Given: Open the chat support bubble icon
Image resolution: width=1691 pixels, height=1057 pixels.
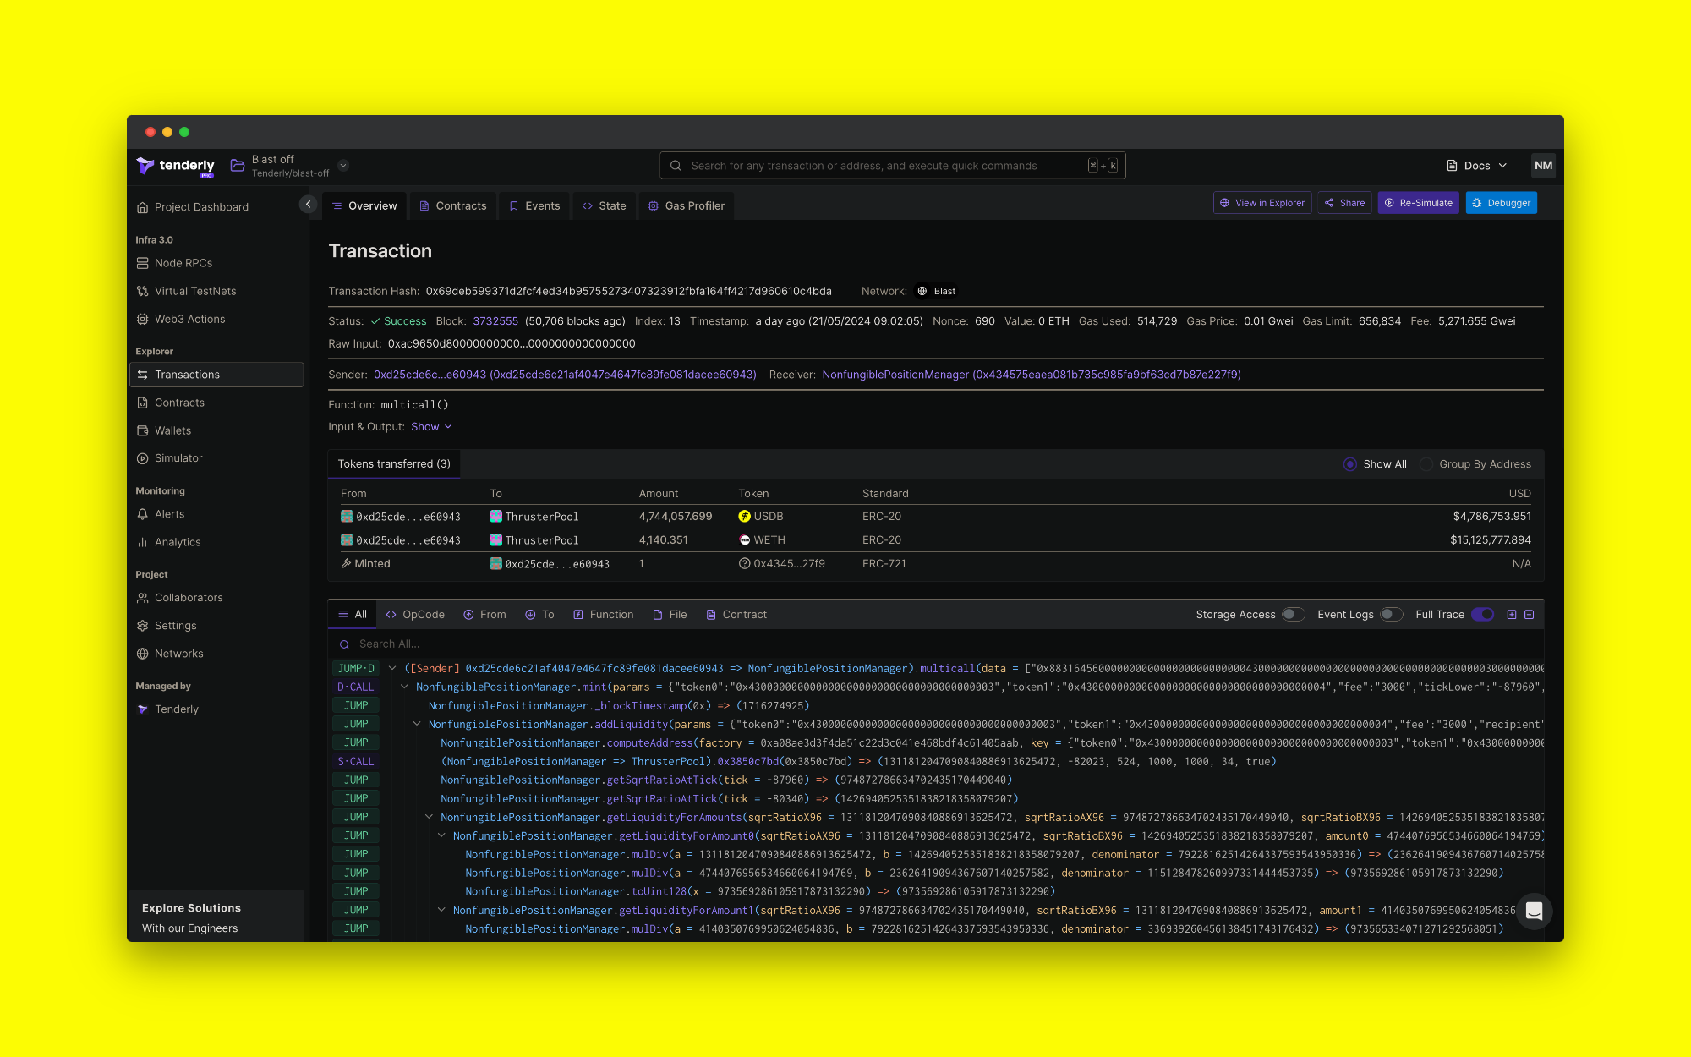Looking at the screenshot, I should pos(1534,911).
